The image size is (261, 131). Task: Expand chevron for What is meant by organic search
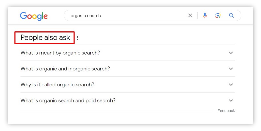[231, 53]
